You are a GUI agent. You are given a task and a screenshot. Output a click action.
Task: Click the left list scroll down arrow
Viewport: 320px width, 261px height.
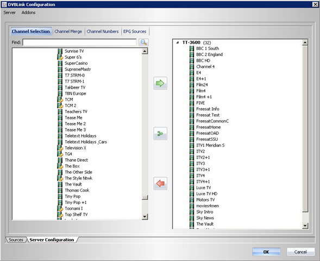(x=145, y=216)
